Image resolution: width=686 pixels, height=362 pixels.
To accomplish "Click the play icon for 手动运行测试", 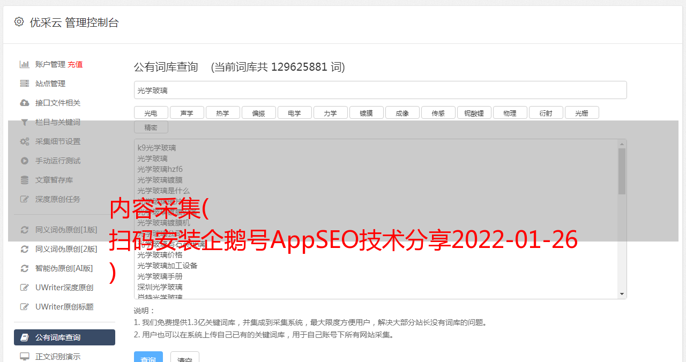I will (24, 161).
